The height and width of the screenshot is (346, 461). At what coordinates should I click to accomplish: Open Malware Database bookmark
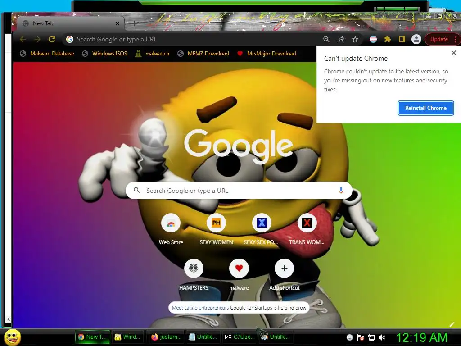pyautogui.click(x=47, y=54)
